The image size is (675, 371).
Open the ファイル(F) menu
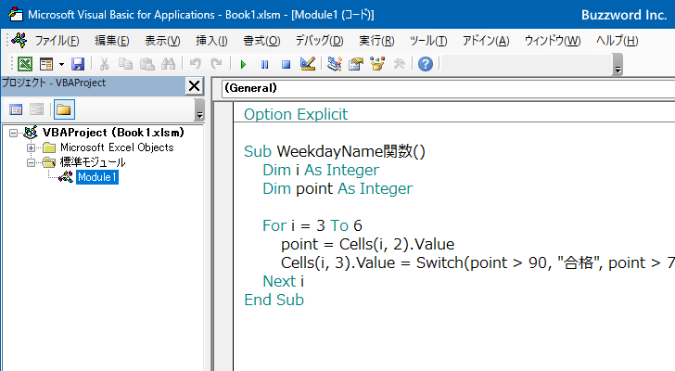[57, 41]
